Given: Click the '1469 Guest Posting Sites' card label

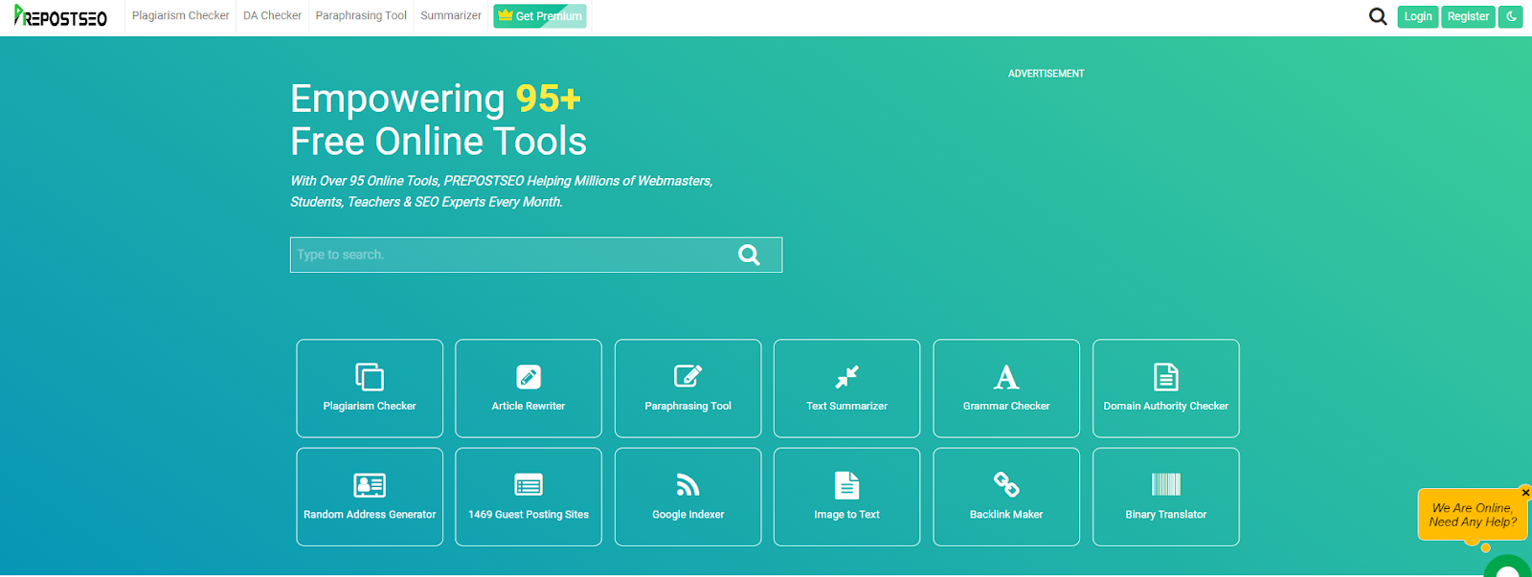Looking at the screenshot, I should click(x=529, y=515).
